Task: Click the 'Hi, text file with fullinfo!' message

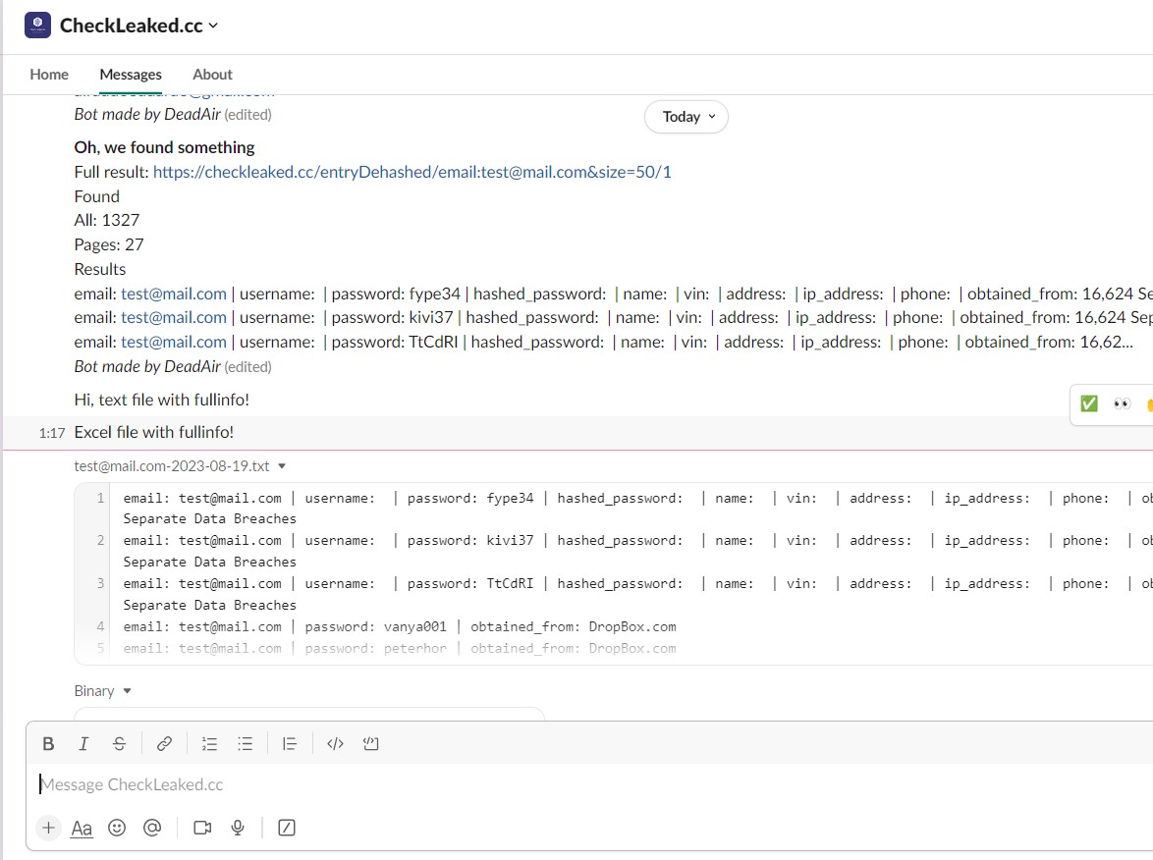Action: [162, 400]
